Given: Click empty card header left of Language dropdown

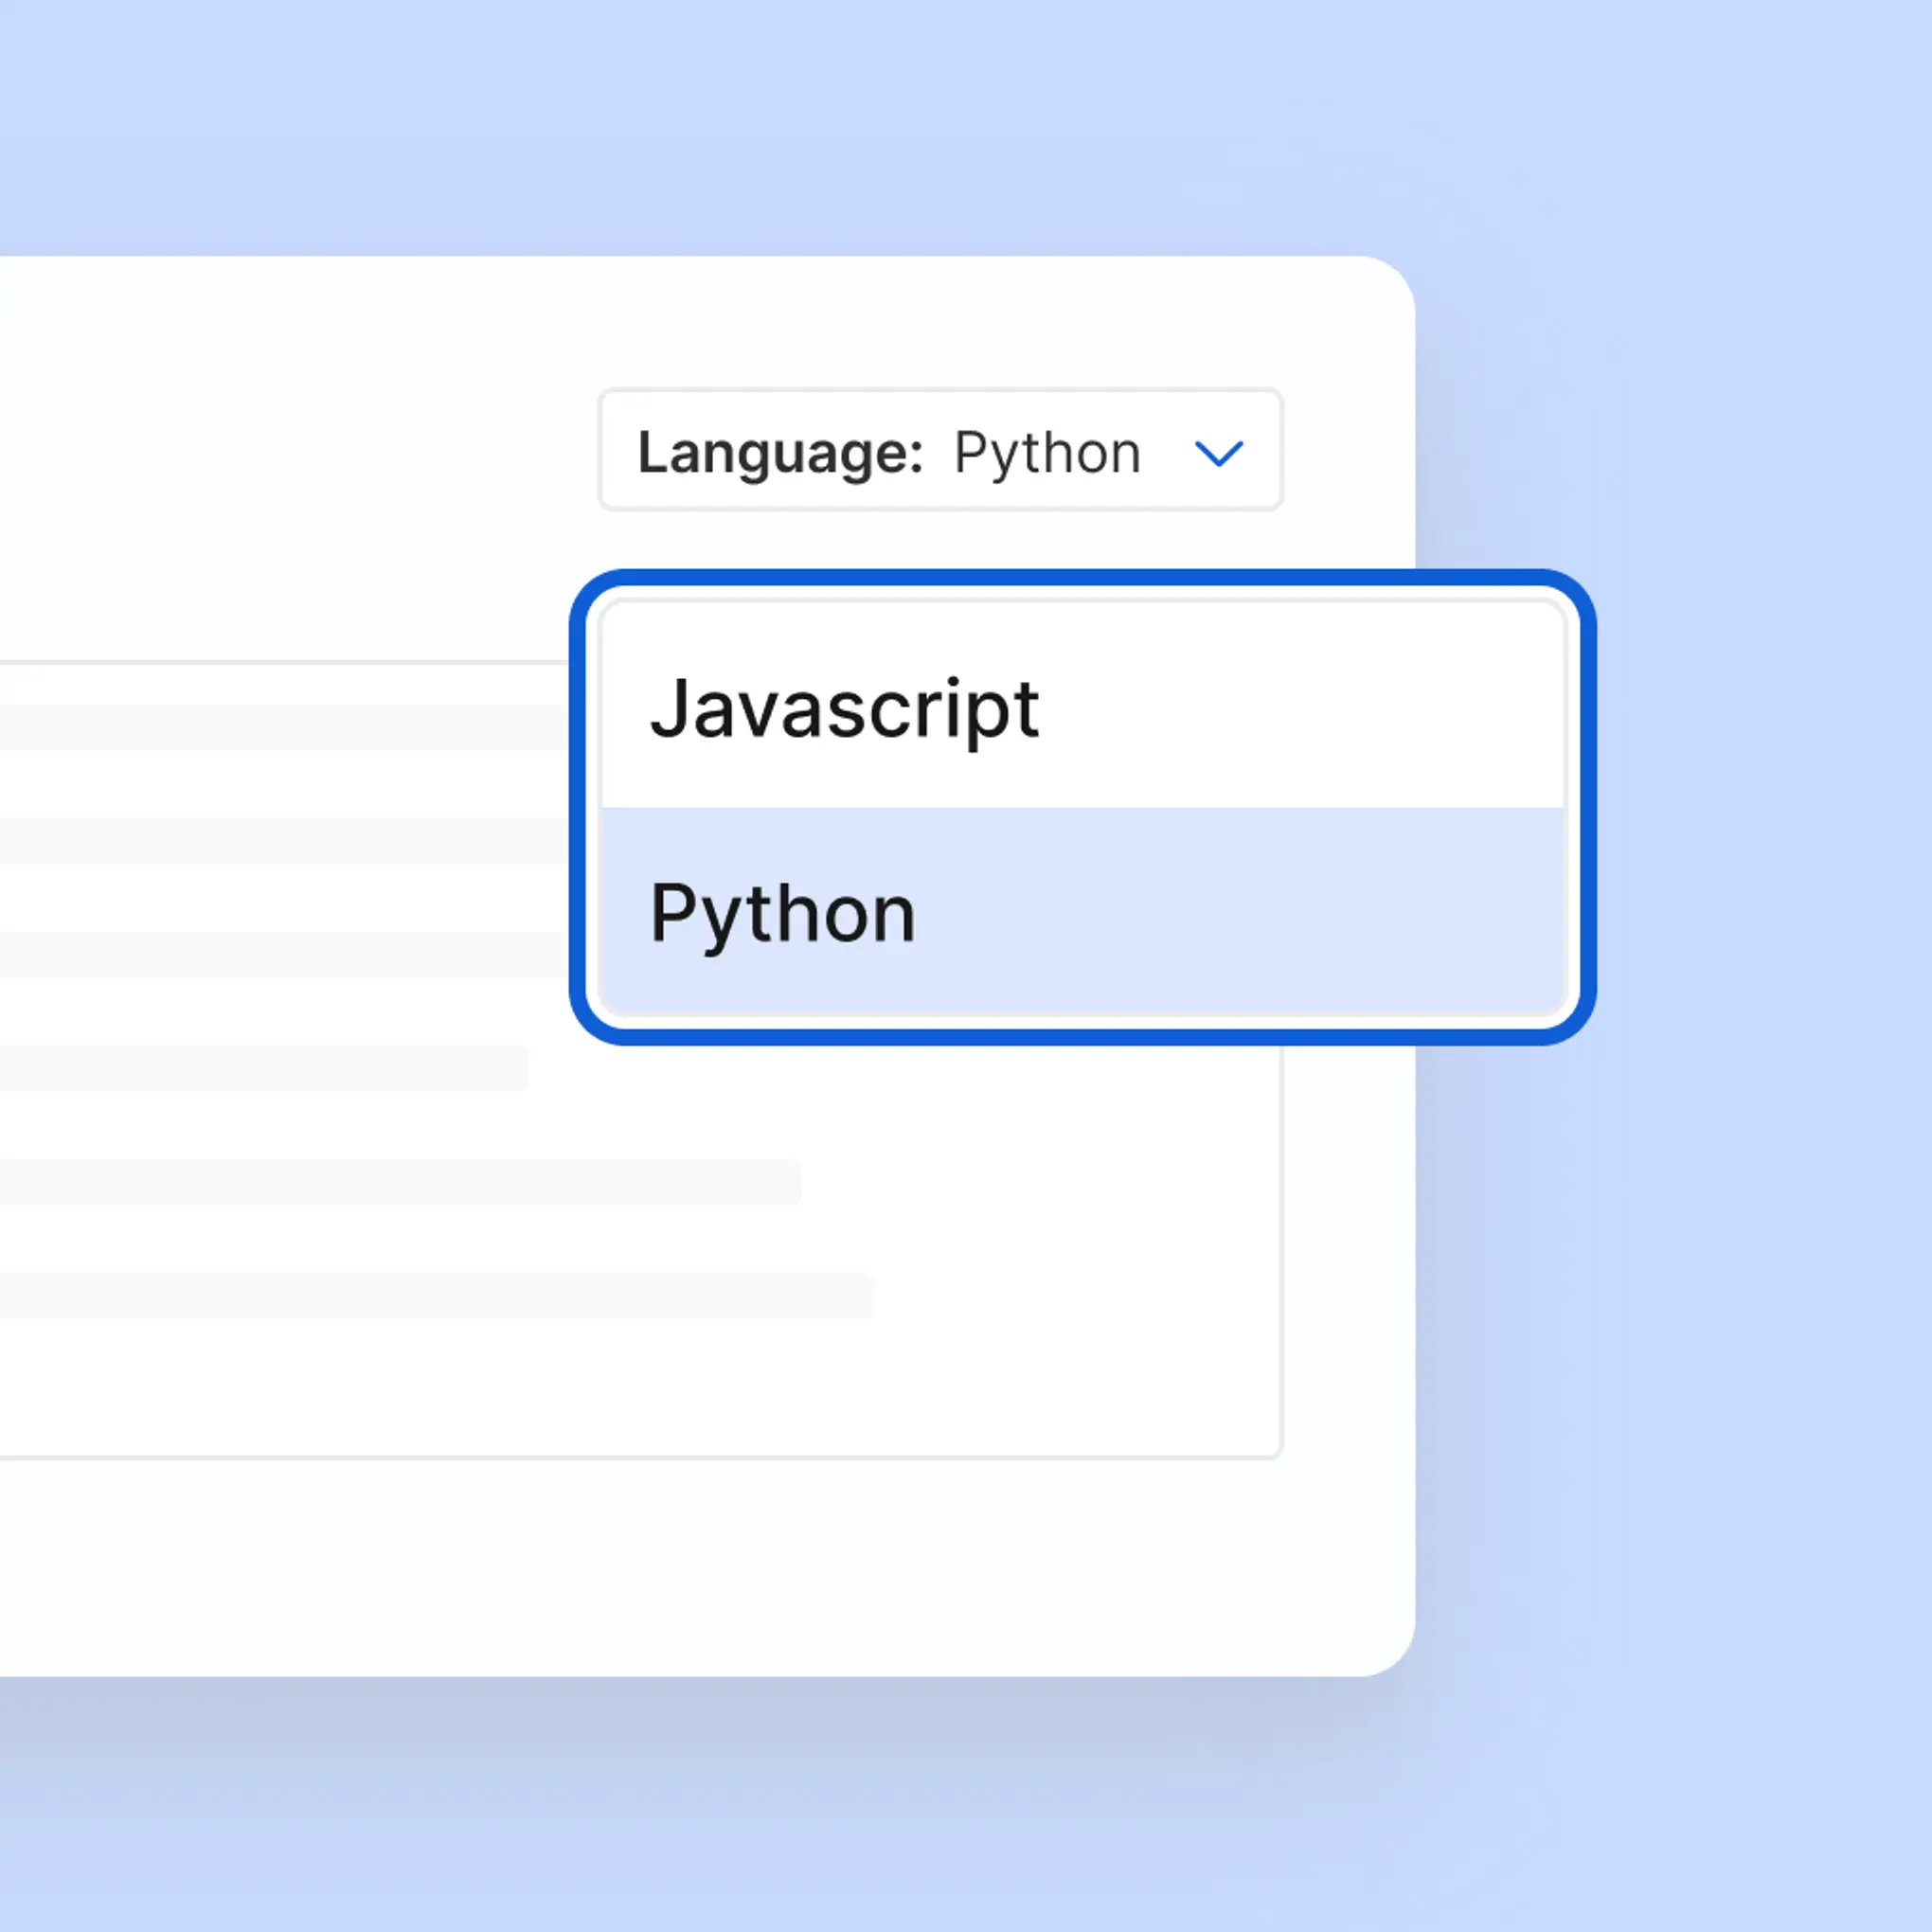Looking at the screenshot, I should [x=300, y=450].
